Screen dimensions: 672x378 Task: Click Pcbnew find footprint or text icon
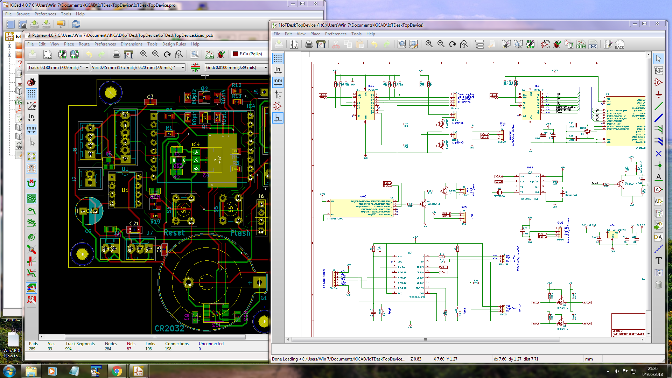(x=194, y=54)
